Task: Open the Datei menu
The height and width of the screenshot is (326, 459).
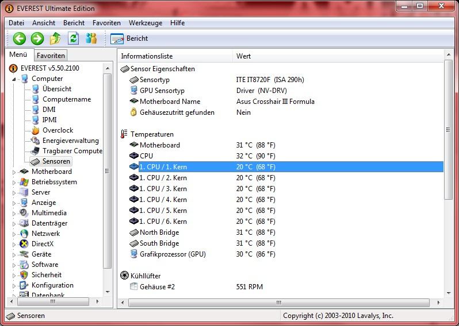Action: point(16,23)
